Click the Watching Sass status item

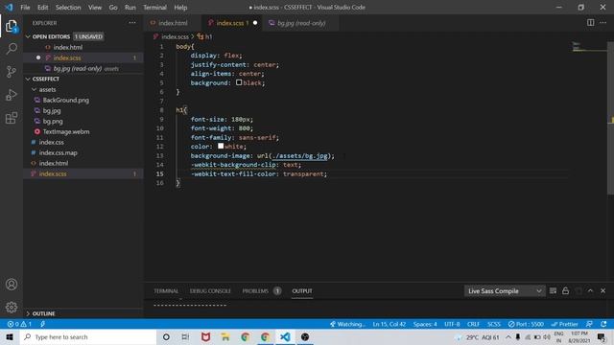point(347,324)
